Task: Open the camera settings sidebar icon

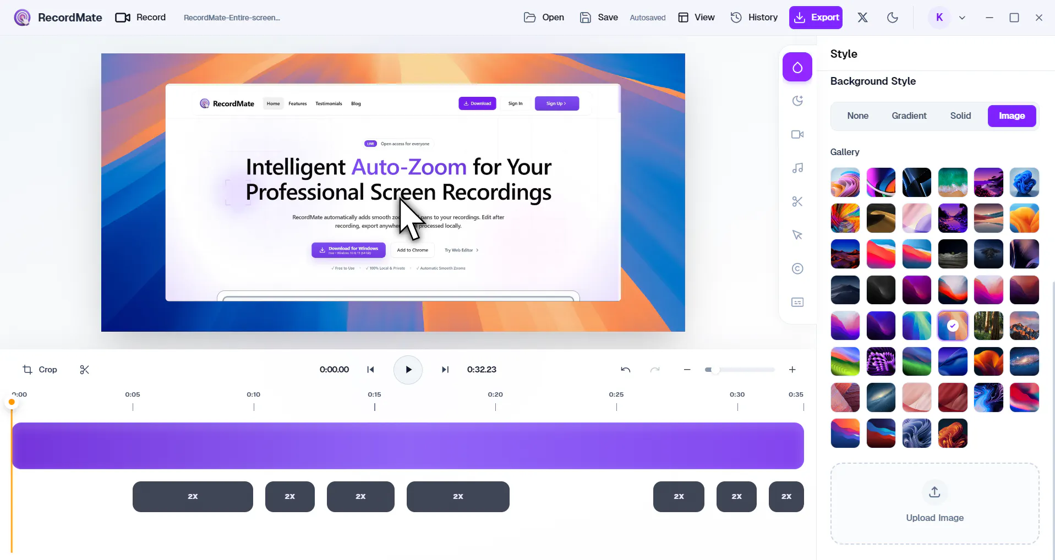Action: coord(797,134)
